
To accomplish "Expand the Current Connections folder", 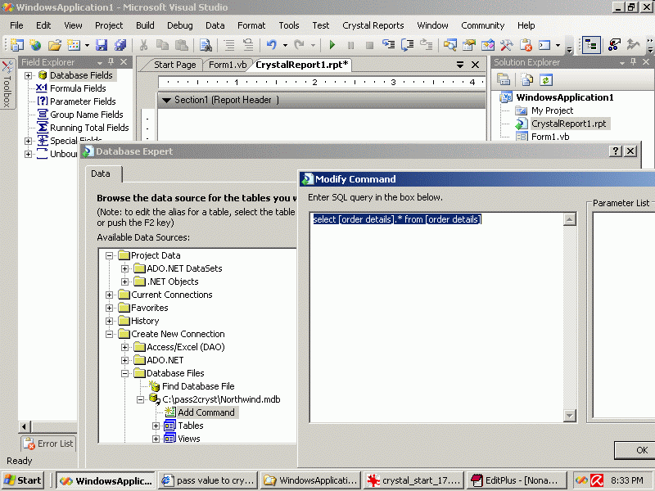I will (109, 295).
